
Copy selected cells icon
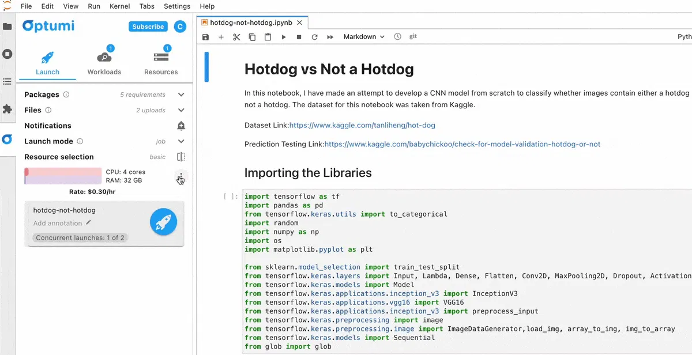pos(252,37)
